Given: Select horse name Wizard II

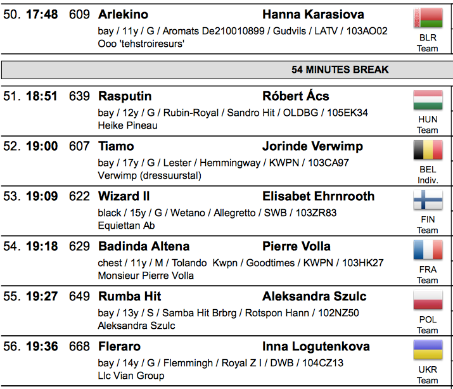Looking at the screenshot, I should coord(124,196).
